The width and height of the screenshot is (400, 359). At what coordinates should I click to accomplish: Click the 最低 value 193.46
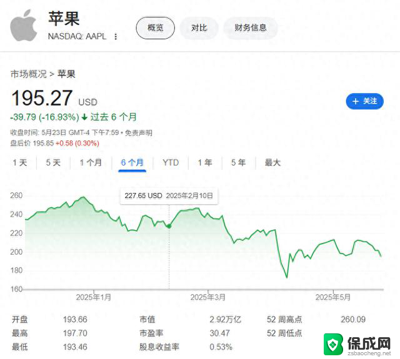point(75,347)
